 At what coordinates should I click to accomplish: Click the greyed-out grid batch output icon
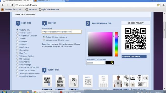click(103, 81)
